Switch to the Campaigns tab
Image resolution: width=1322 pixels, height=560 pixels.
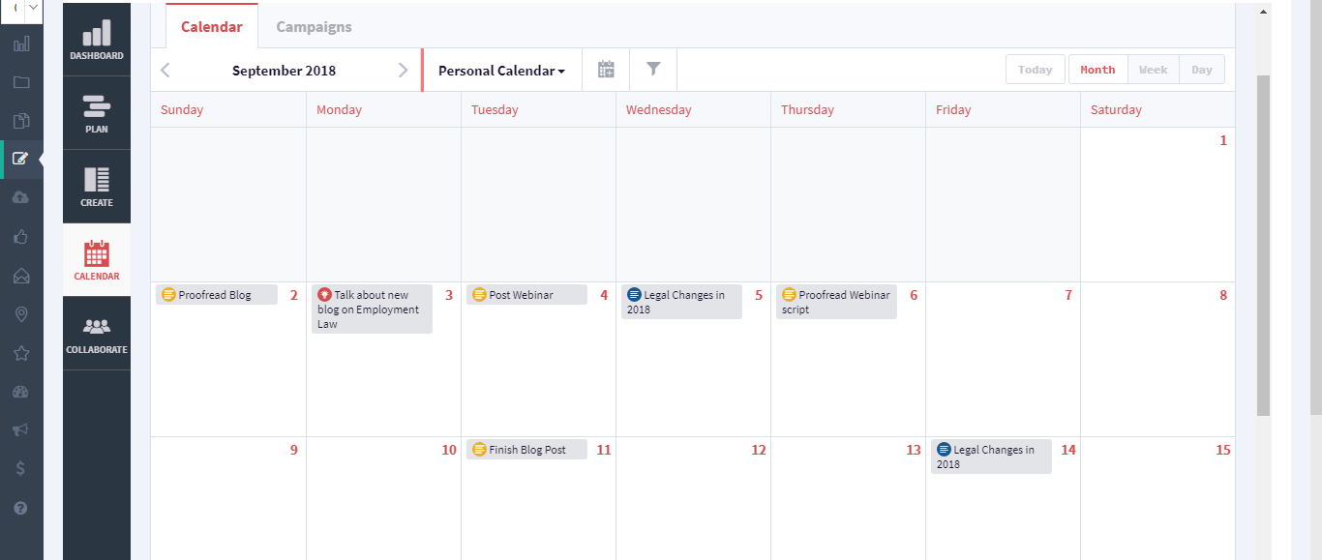click(314, 27)
